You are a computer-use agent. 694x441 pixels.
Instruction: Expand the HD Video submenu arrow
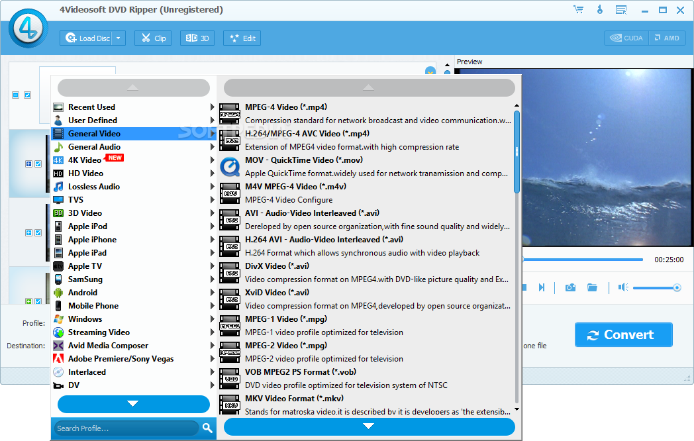[x=212, y=173]
